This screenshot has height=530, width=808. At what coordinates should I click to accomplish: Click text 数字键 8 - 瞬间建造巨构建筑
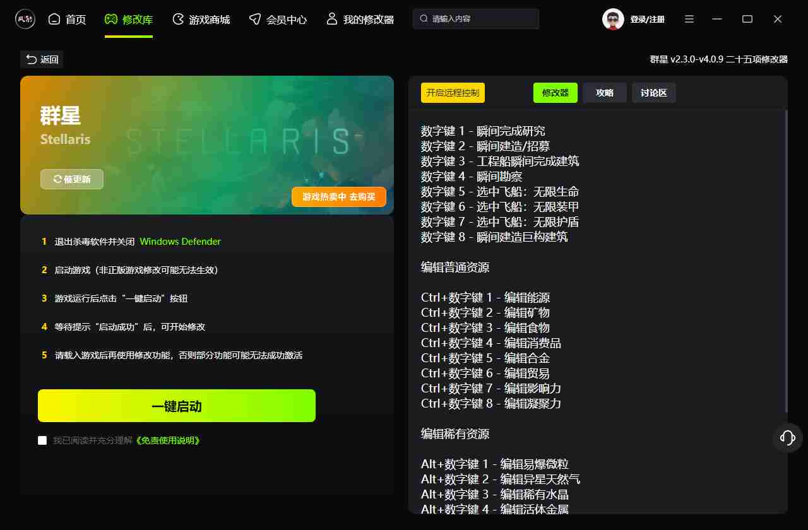(x=494, y=237)
